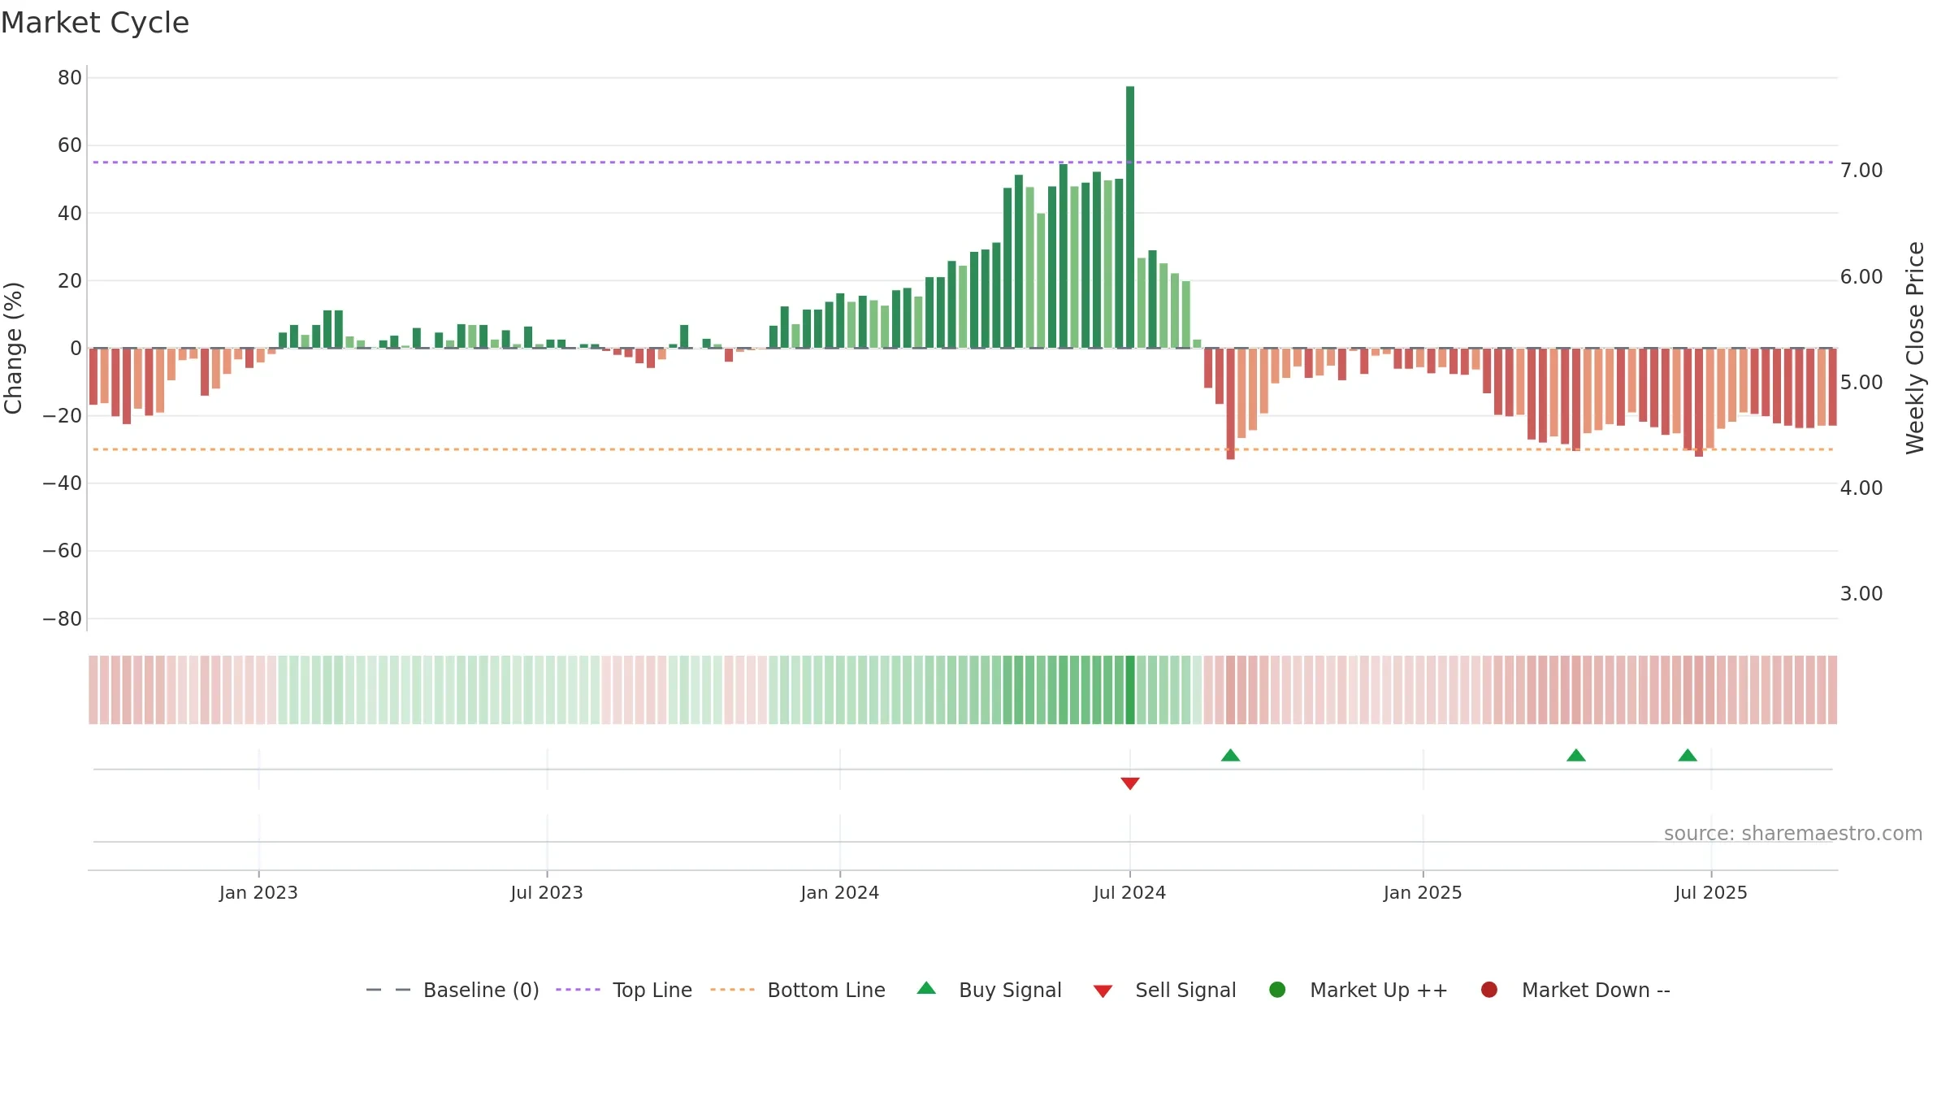The height and width of the screenshot is (1097, 1950).
Task: Select the first buy signal marker after Jul 2024
Action: coord(1230,755)
